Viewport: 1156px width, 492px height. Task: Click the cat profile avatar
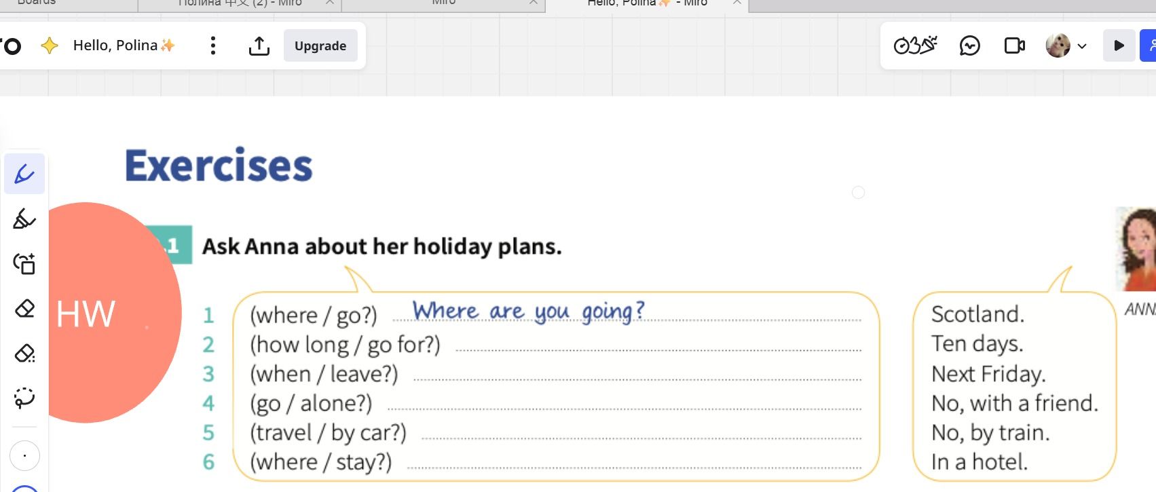coord(1058,45)
